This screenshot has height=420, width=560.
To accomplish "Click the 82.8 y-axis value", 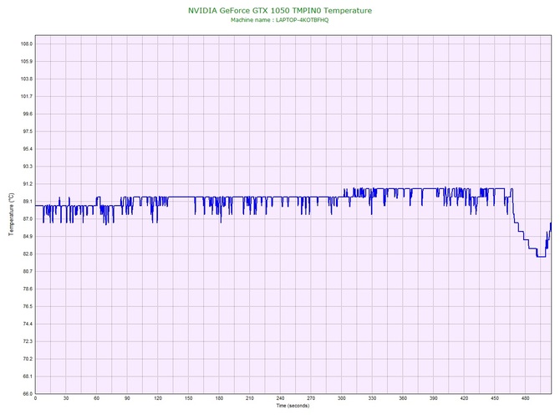I will tap(27, 254).
